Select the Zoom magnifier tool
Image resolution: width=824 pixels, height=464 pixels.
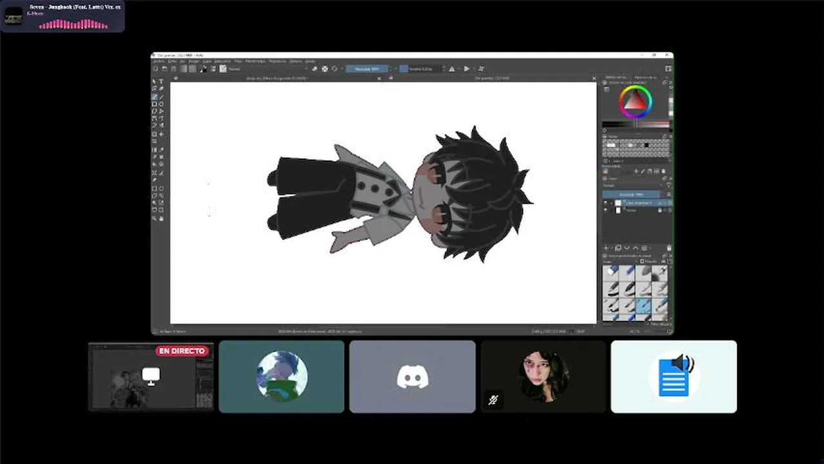pyautogui.click(x=154, y=218)
